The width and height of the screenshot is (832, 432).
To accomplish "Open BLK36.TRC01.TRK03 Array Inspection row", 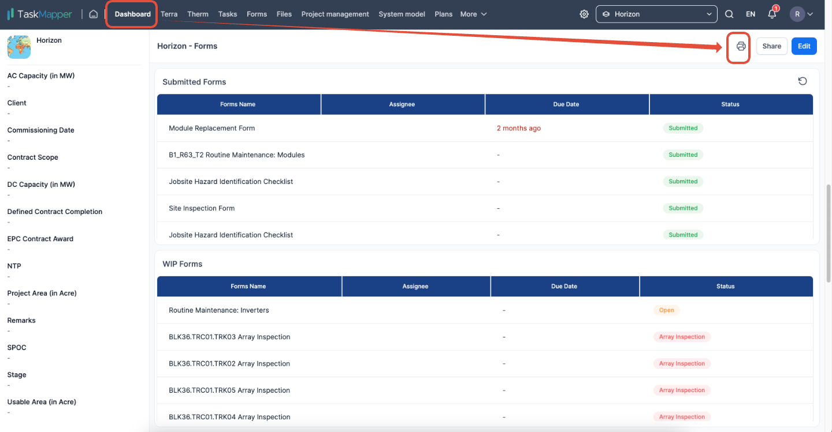I will pyautogui.click(x=485, y=337).
